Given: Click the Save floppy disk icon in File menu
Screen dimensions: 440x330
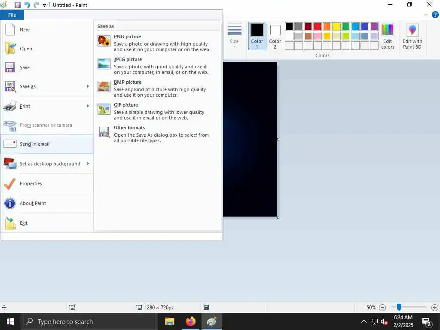Looking at the screenshot, I should [9, 67].
